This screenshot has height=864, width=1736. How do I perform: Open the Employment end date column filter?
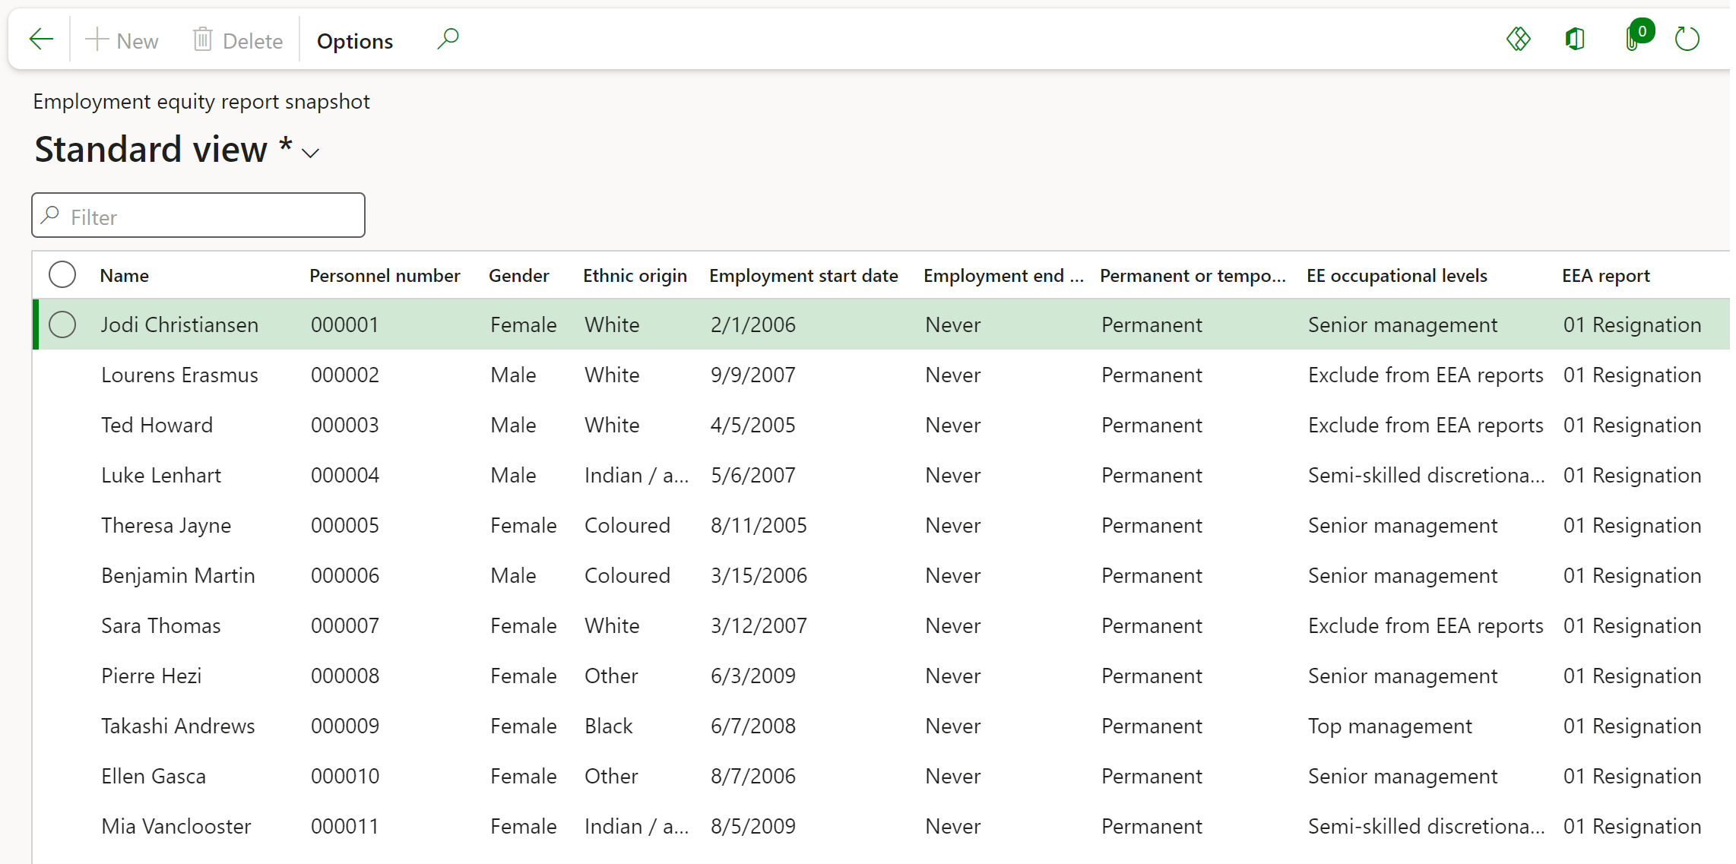[x=1002, y=274]
